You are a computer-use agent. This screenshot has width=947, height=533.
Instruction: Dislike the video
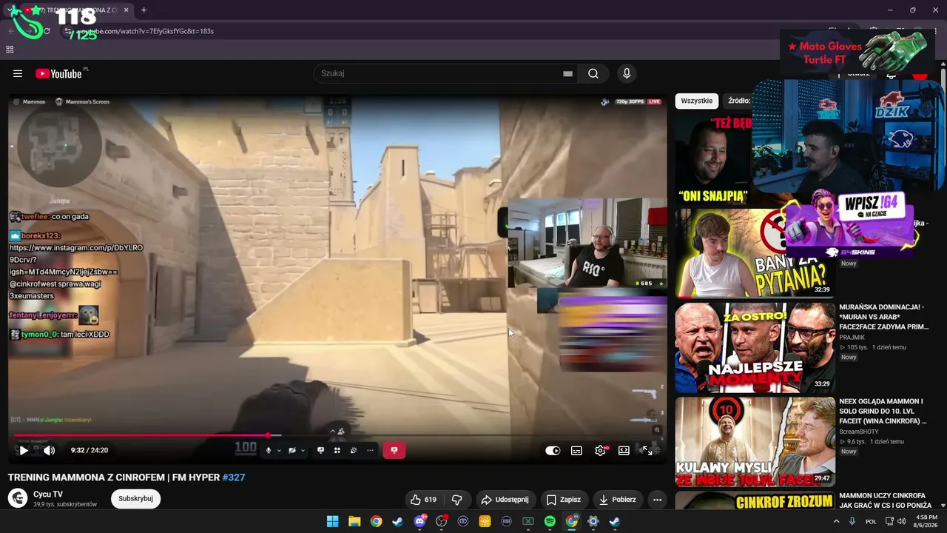click(457, 500)
